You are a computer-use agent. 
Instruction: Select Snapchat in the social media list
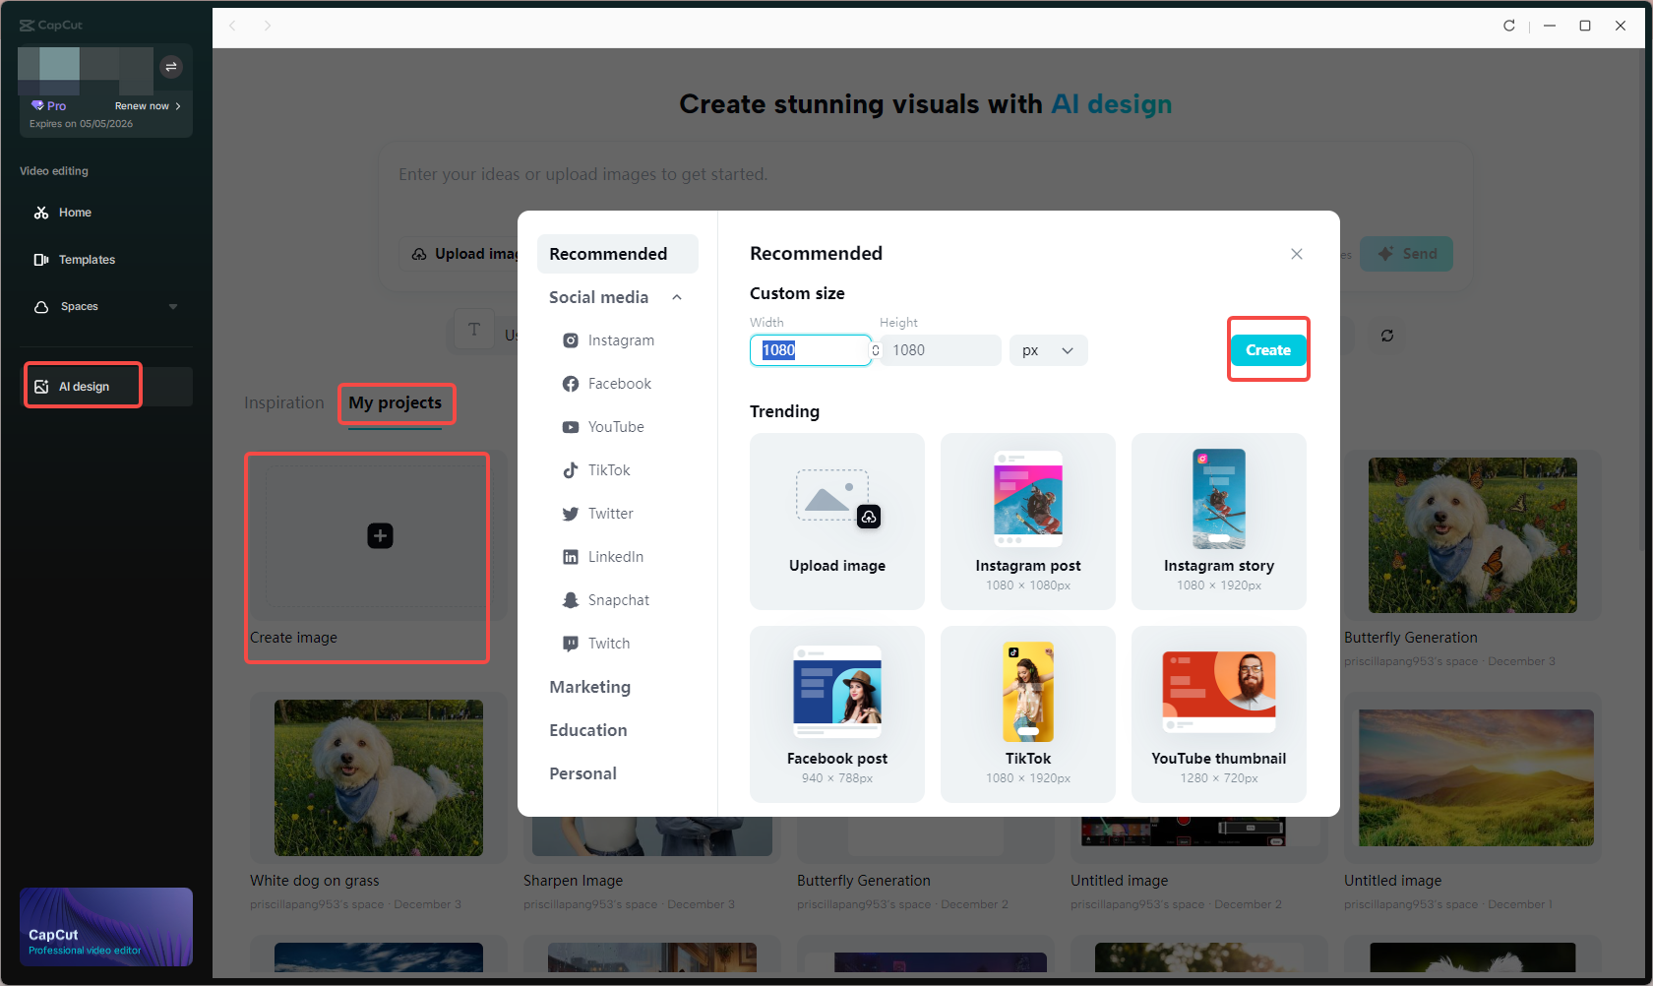click(x=618, y=599)
